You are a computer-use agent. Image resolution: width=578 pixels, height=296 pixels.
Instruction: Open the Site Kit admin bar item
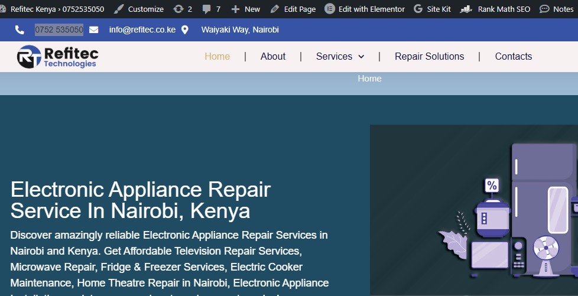point(439,9)
